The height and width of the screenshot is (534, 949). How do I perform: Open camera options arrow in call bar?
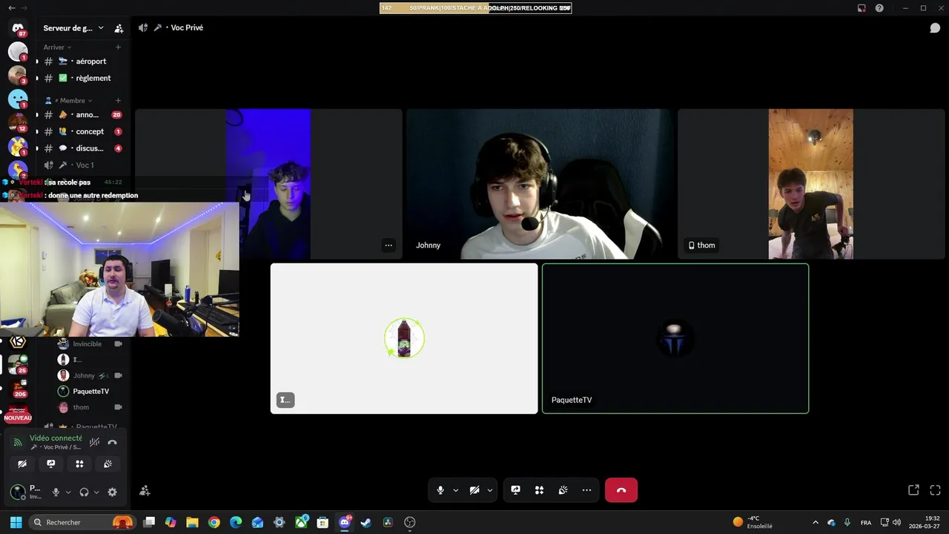click(489, 490)
